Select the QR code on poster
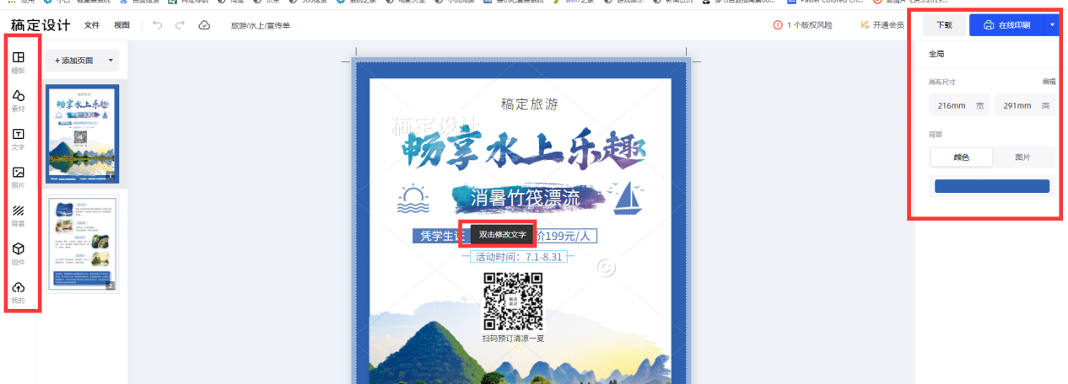The height and width of the screenshot is (384, 1068). (512, 301)
